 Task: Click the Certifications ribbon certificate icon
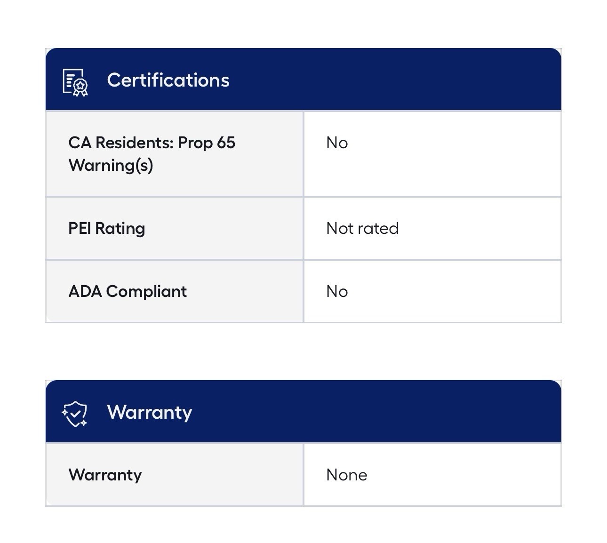(75, 82)
